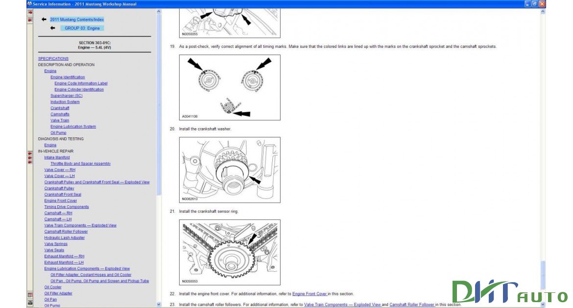
Task: Open Oil Filter Adapter, Coolant Hoses and Oil Cooler
Action: [x=91, y=275]
